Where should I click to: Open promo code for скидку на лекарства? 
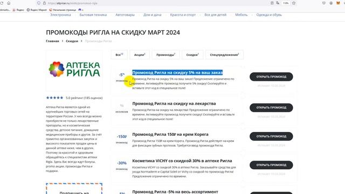271,108
